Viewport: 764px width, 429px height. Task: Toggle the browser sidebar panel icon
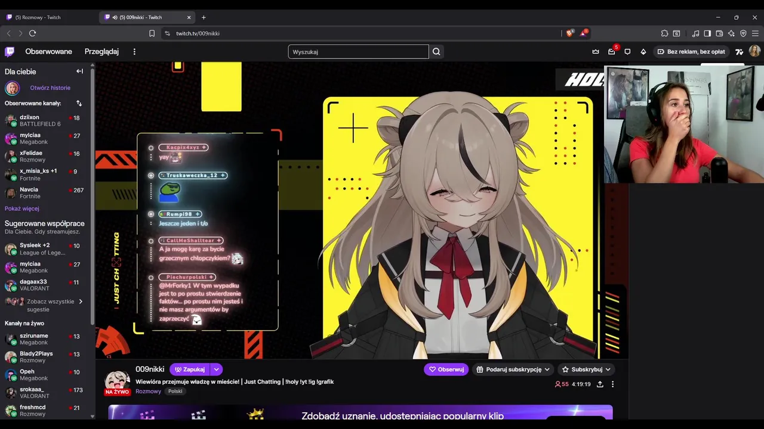click(x=707, y=33)
